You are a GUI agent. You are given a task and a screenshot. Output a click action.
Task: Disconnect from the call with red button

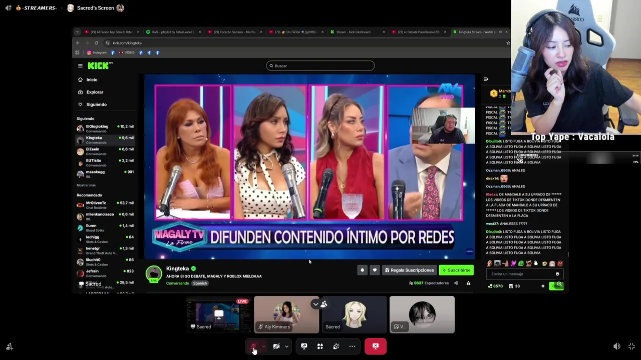click(376, 346)
